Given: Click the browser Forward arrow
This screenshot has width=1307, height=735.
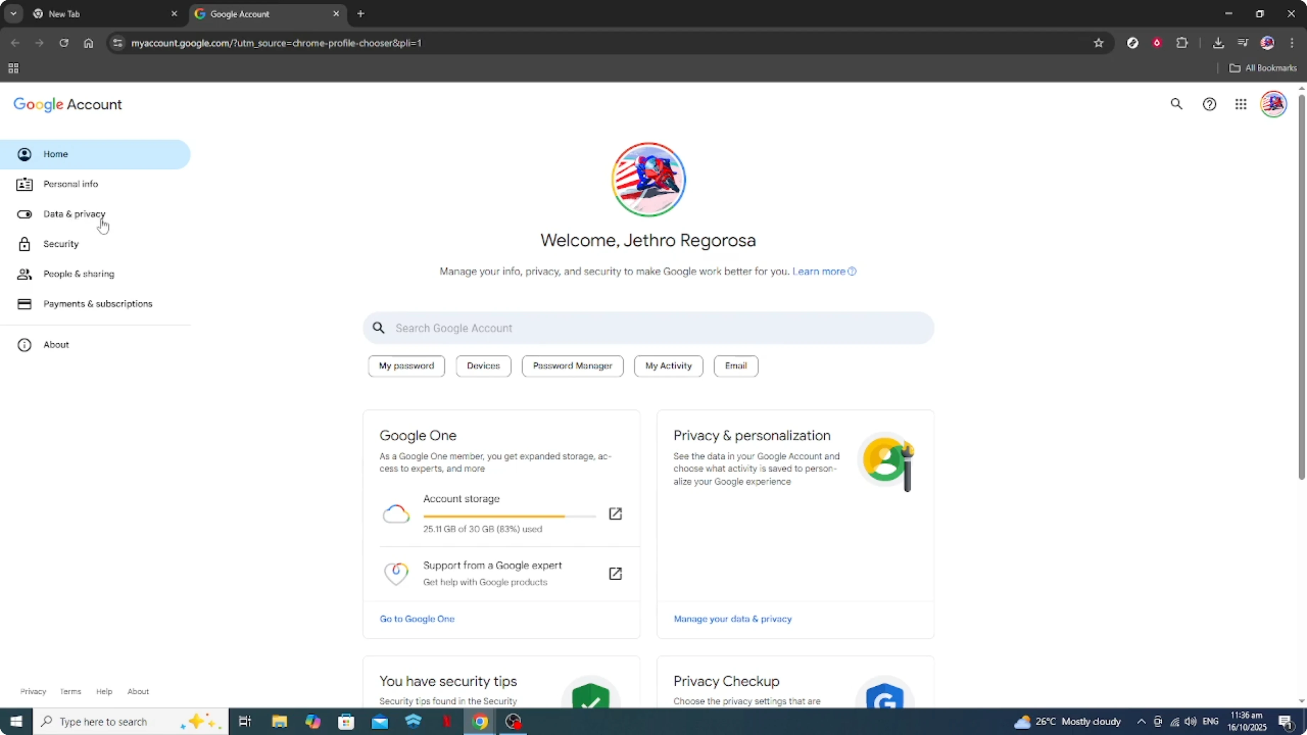Looking at the screenshot, I should [x=39, y=43].
